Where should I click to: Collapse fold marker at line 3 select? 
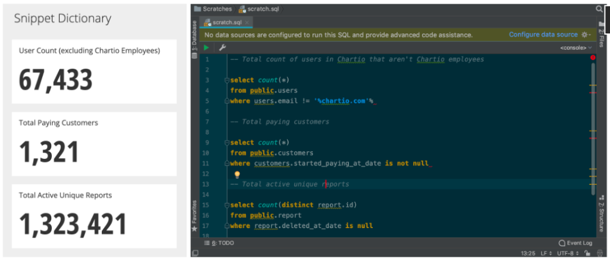[226, 80]
